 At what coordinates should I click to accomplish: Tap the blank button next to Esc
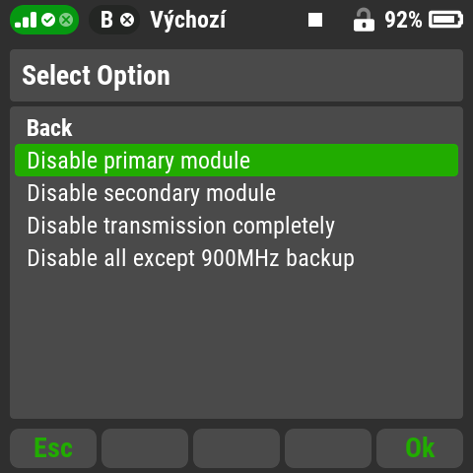pos(145,448)
